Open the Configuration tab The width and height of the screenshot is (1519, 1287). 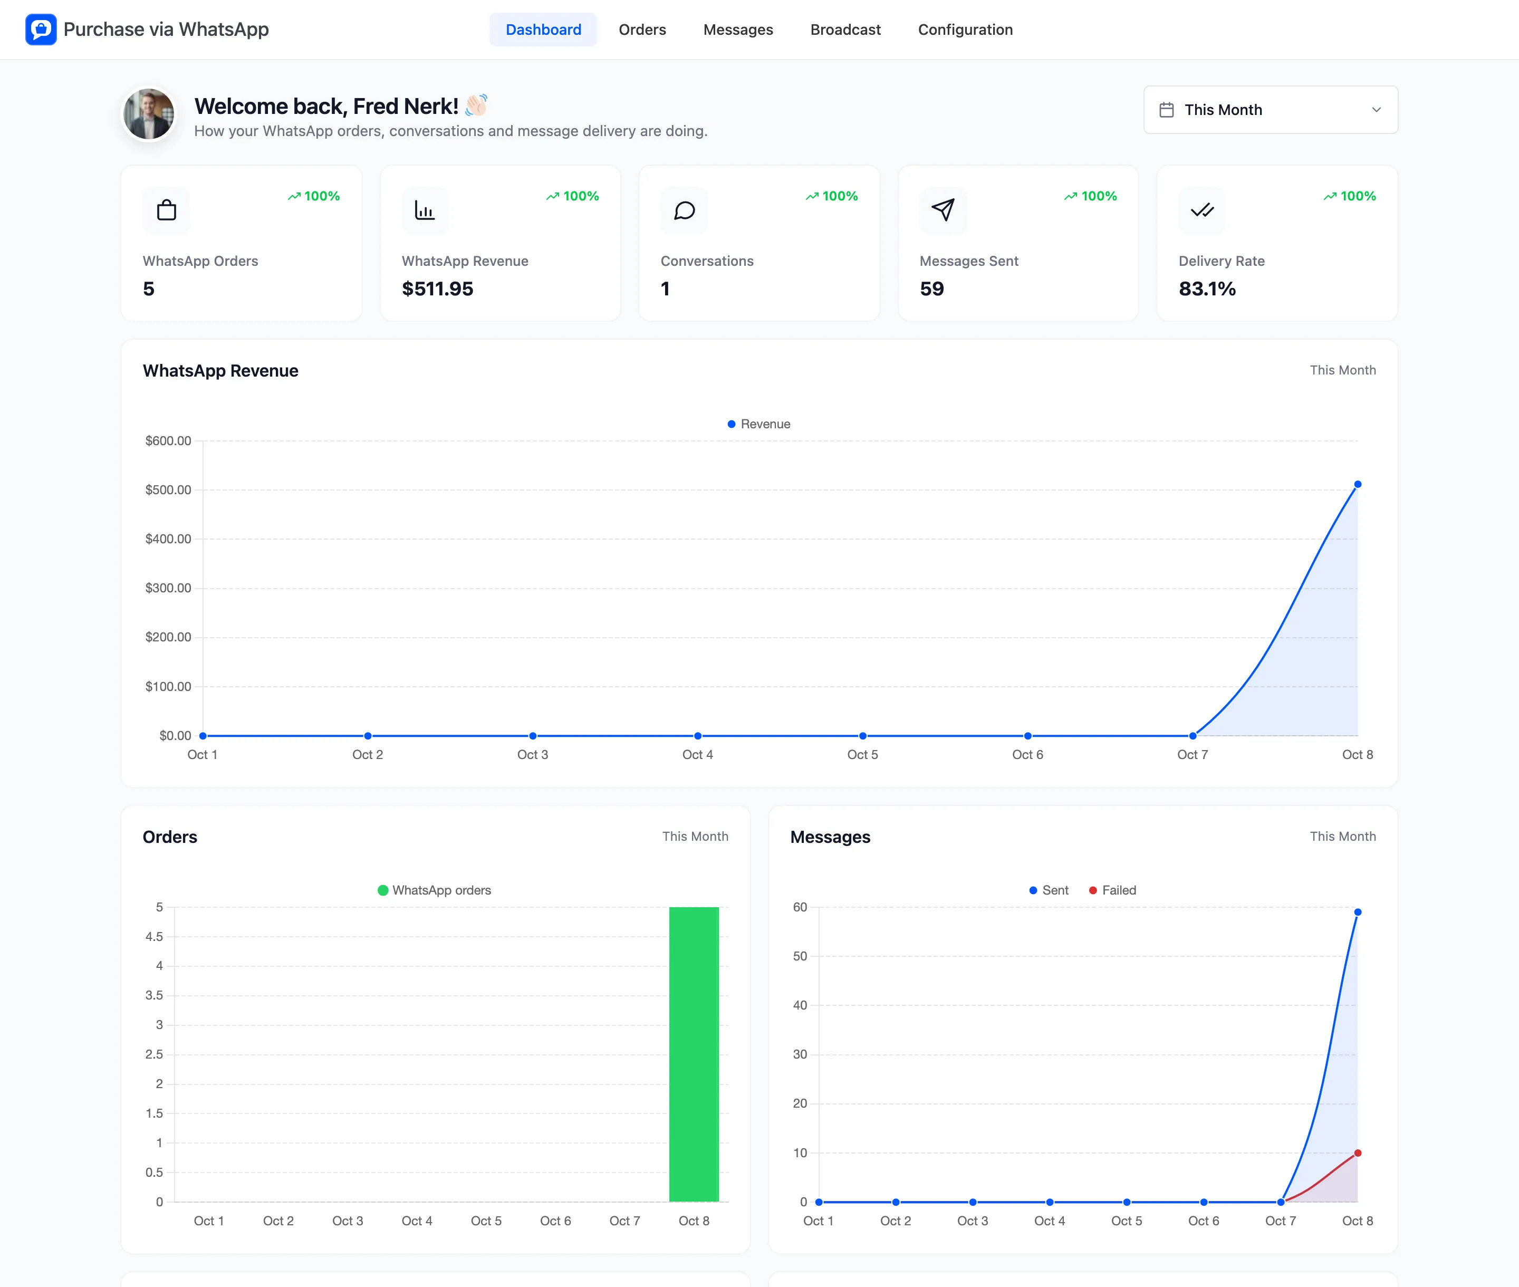pos(965,30)
